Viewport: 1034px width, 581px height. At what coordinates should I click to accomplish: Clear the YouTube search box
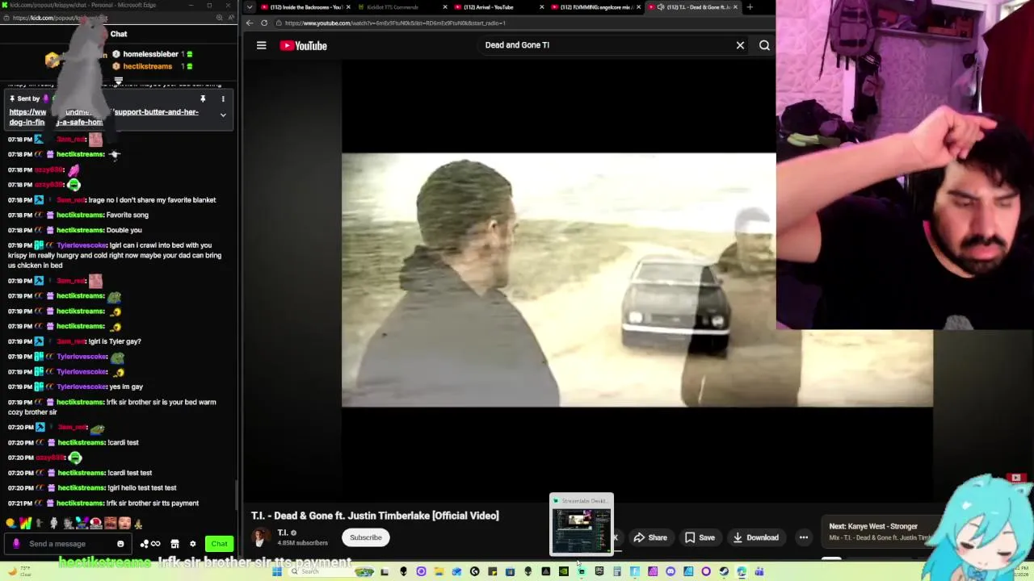coord(740,45)
